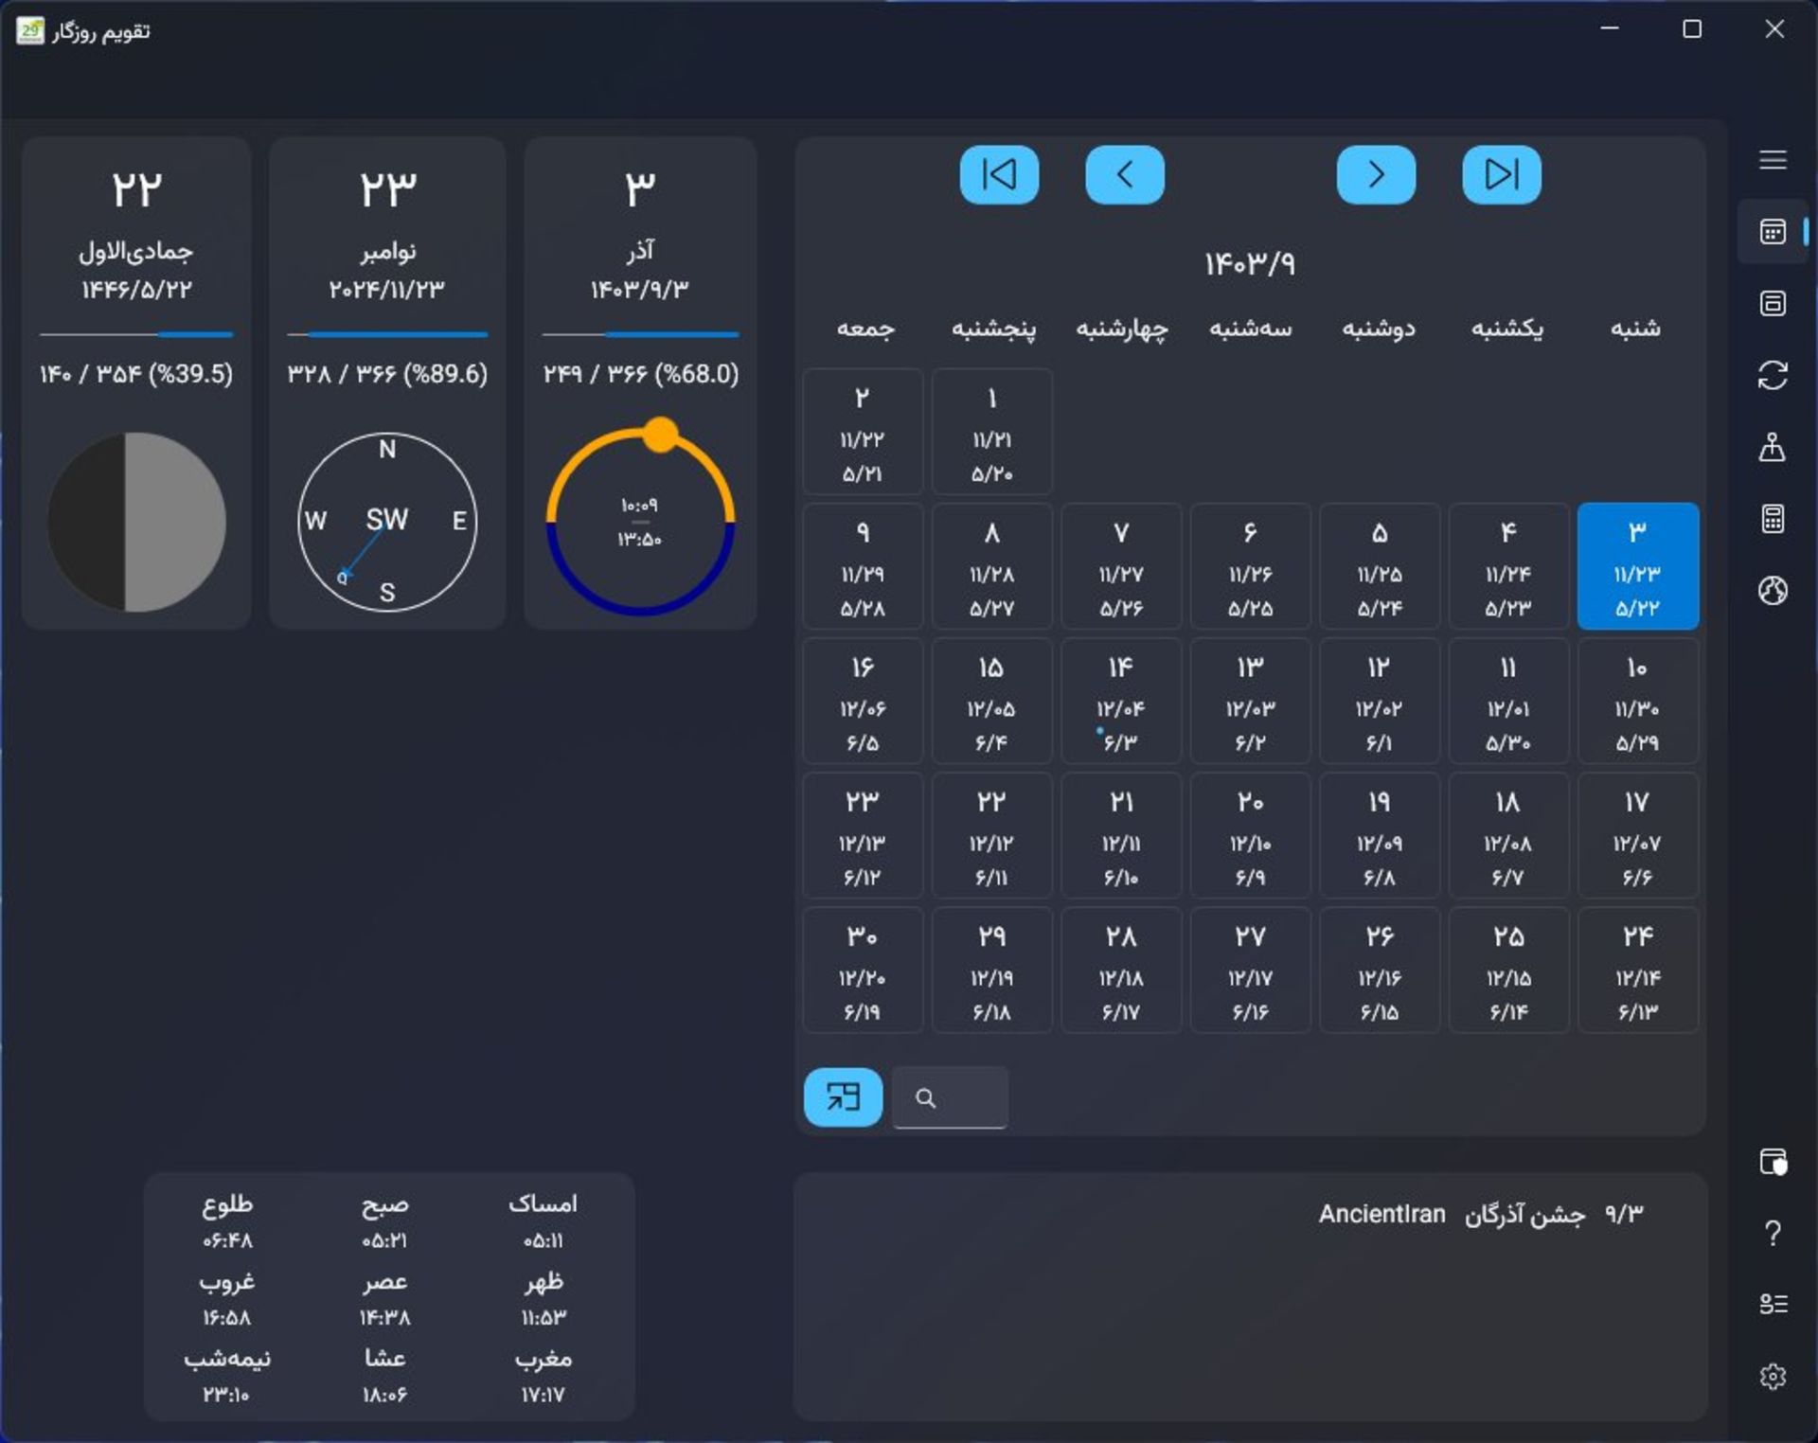
Task: Jump to first month button
Action: pyautogui.click(x=999, y=175)
